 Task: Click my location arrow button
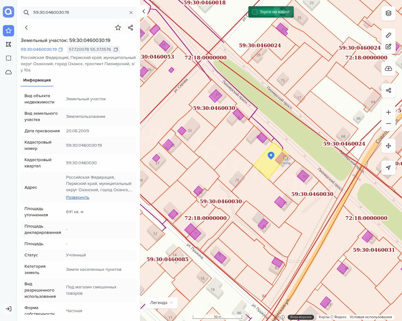tap(388, 168)
